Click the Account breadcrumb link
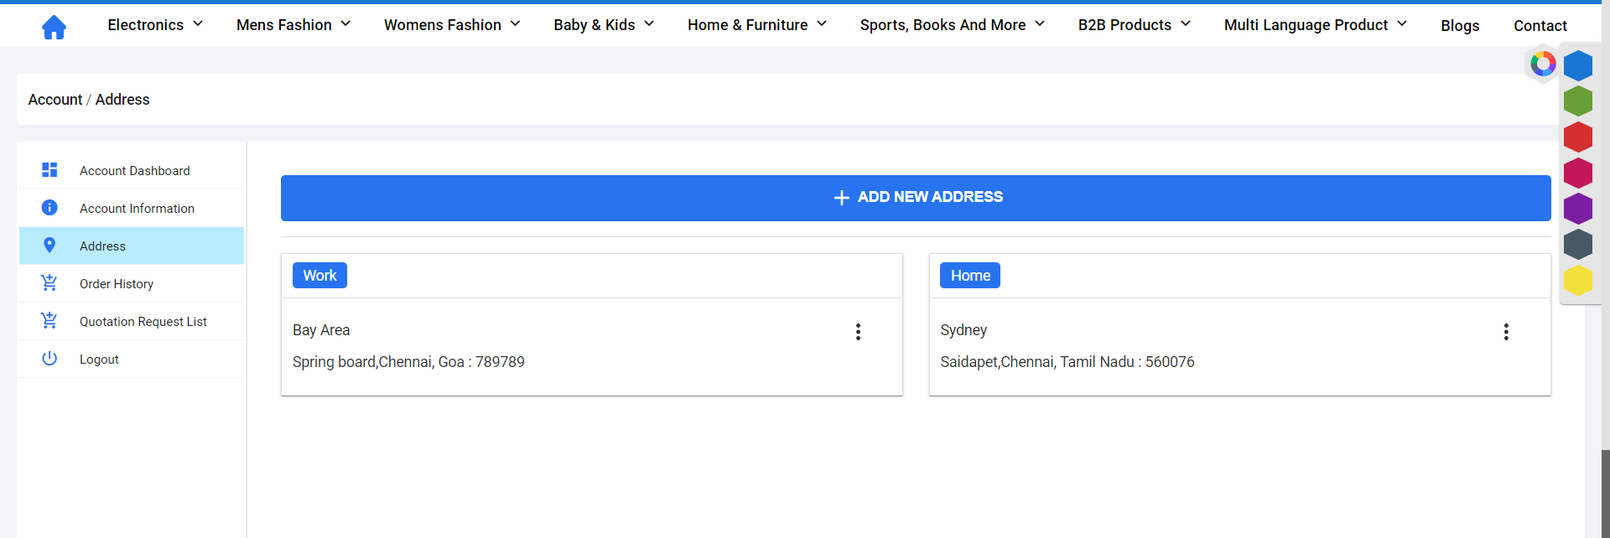1610x538 pixels. click(55, 100)
